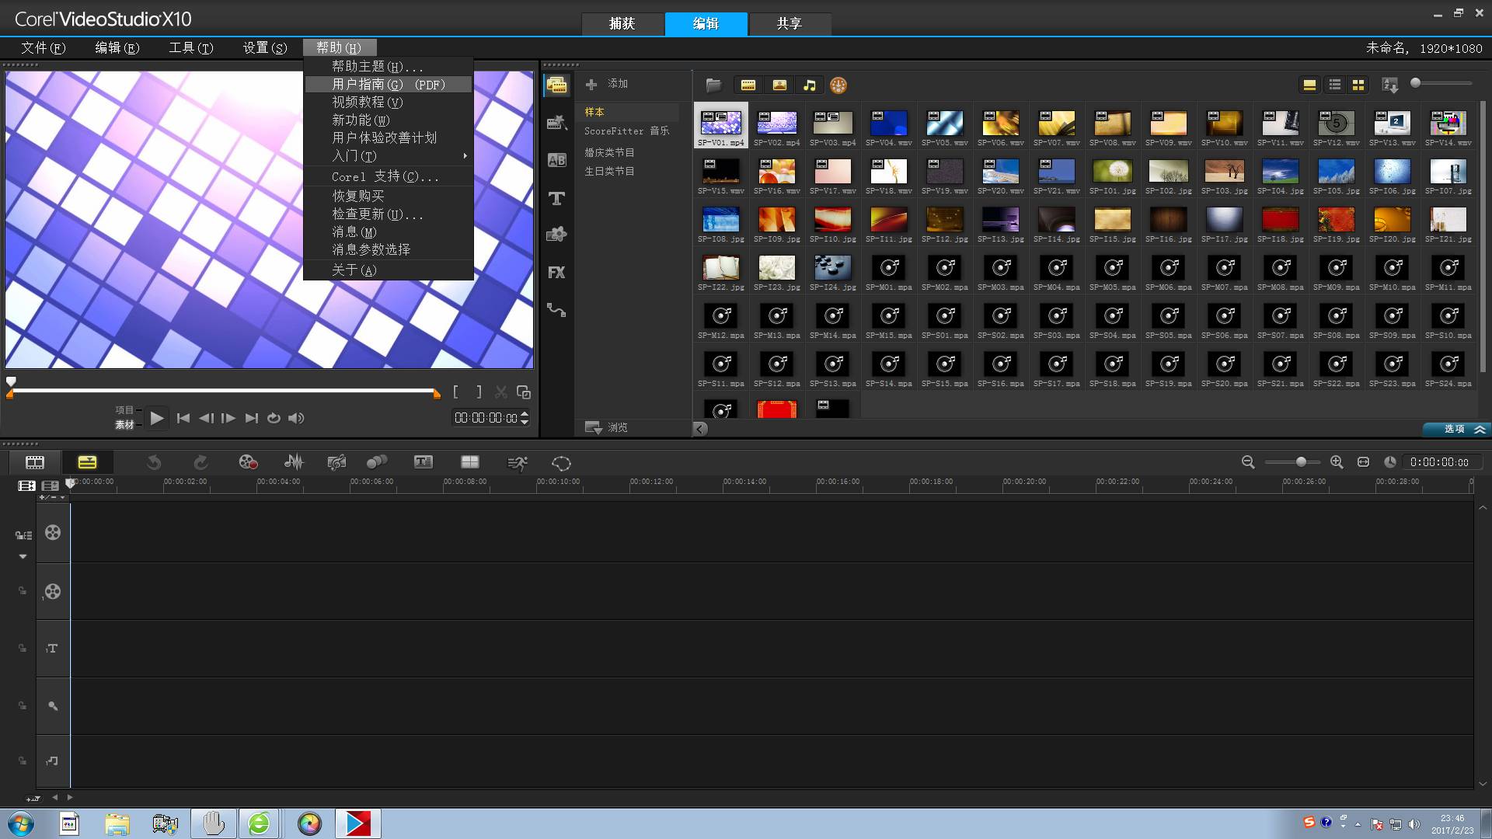Image resolution: width=1492 pixels, height=839 pixels.
Task: Open the Time Remapping runner icon
Action: pos(518,463)
